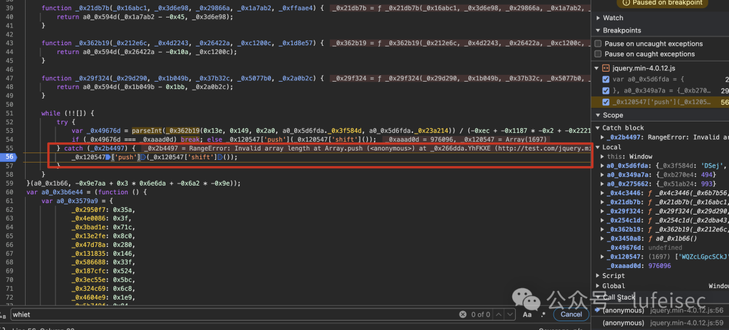
Task: Click breakpoint line number 56 in Breakpoints list
Action: click(725, 102)
